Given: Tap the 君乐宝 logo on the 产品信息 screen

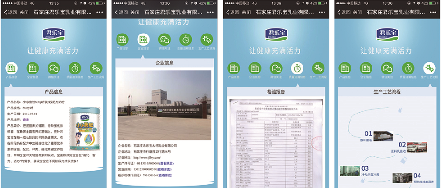Looking at the screenshot, I should [x=54, y=35].
